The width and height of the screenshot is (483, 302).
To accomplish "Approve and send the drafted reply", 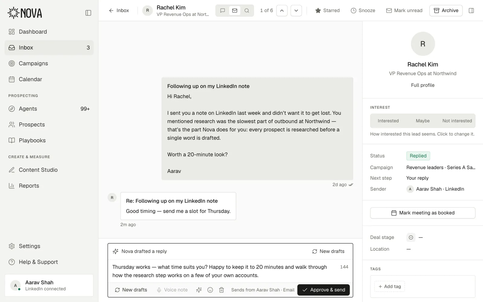I will [324, 290].
